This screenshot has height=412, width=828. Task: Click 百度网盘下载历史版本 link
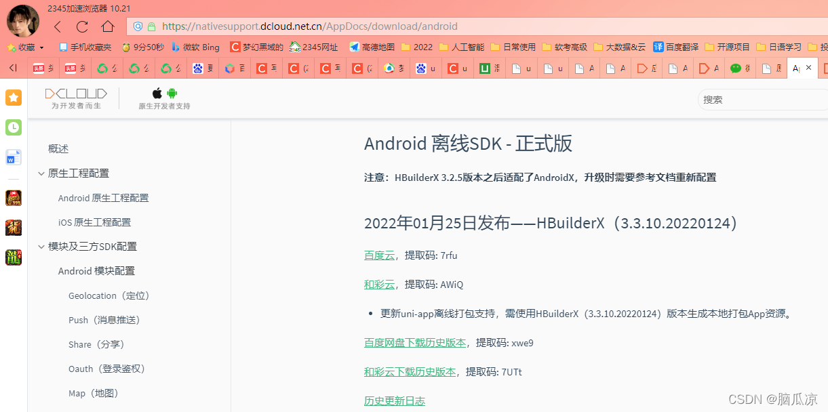tap(415, 343)
